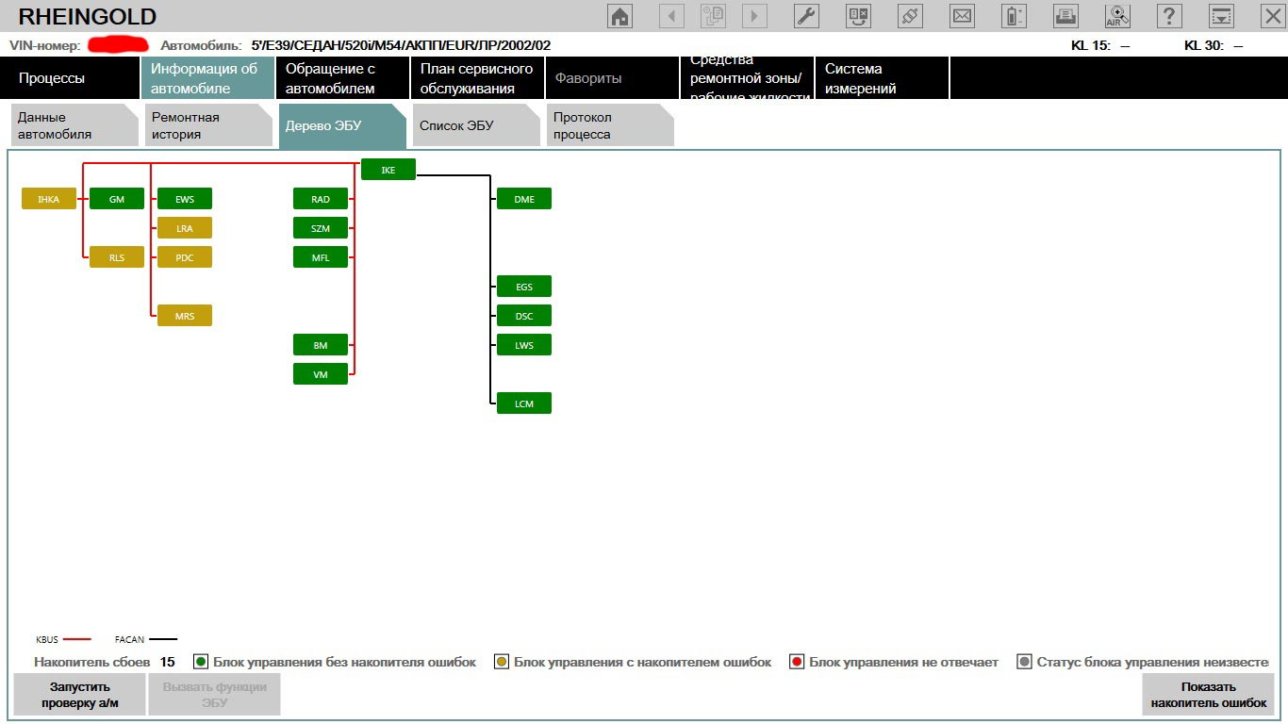Select the LWS control unit node
This screenshot has height=724, width=1288.
point(524,345)
